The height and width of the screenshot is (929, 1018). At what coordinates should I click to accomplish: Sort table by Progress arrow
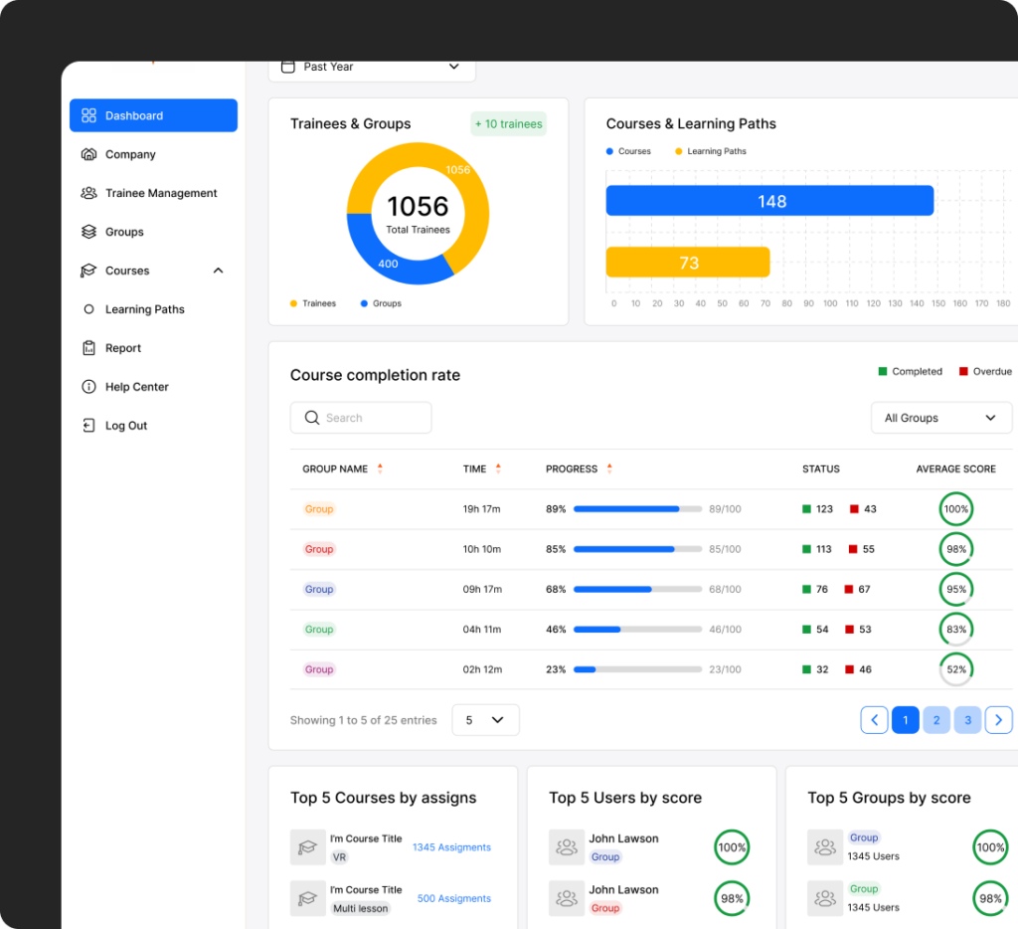pos(609,468)
